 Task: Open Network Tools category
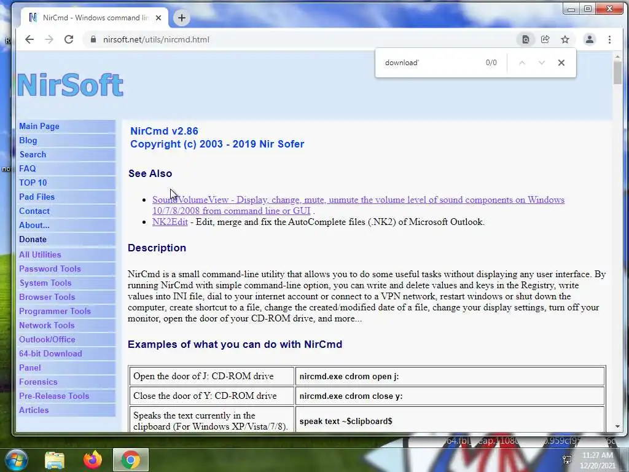47,325
